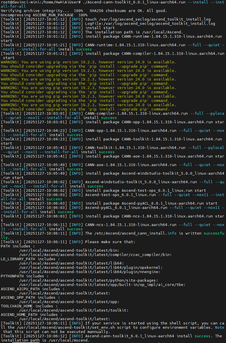
Task: Click 'ASCEND_AICPU_PATH includes :' heading
Action: (x=33, y=289)
